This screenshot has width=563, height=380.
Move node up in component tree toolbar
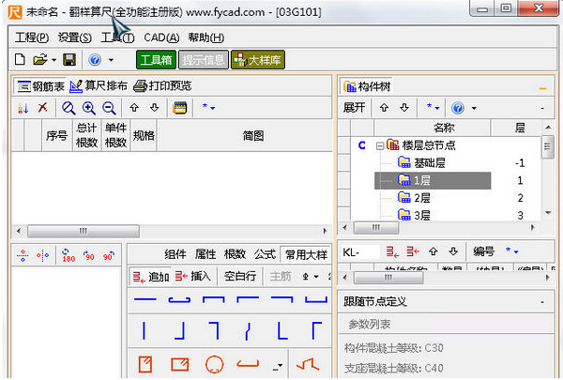pos(384,108)
